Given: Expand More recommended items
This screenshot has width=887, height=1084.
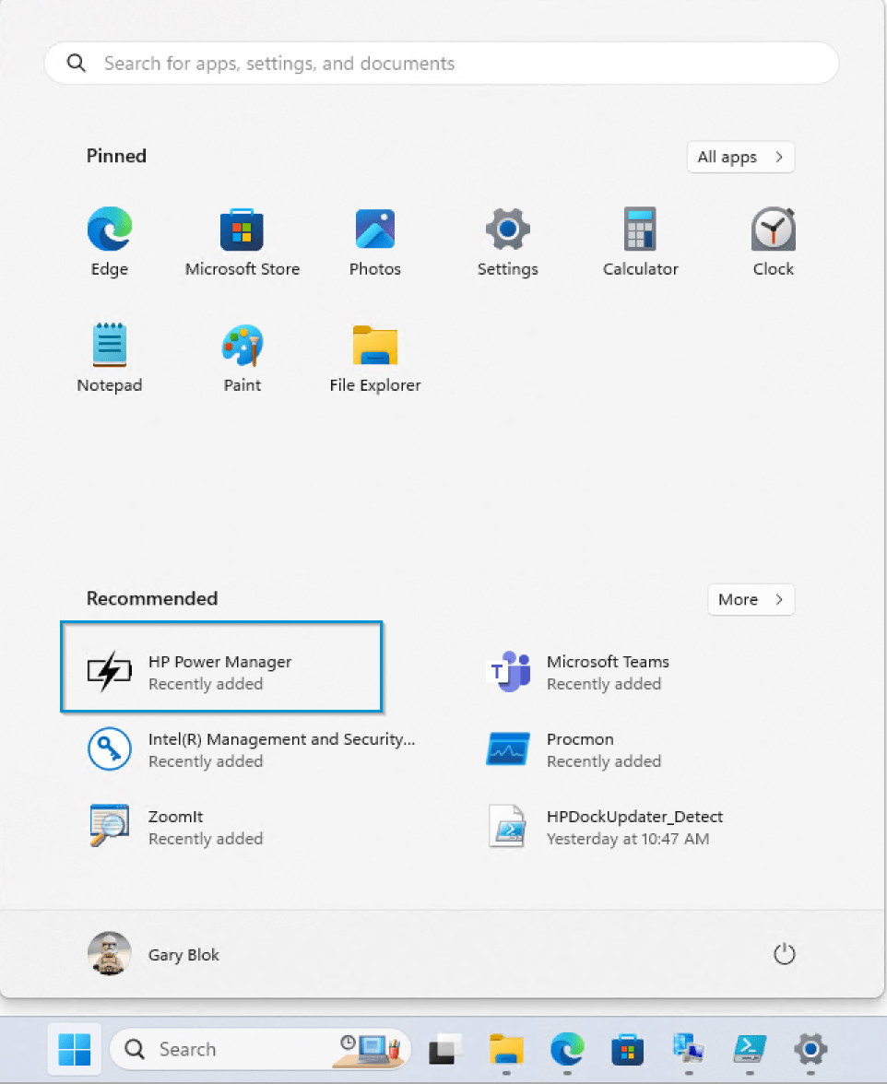Looking at the screenshot, I should click(750, 599).
